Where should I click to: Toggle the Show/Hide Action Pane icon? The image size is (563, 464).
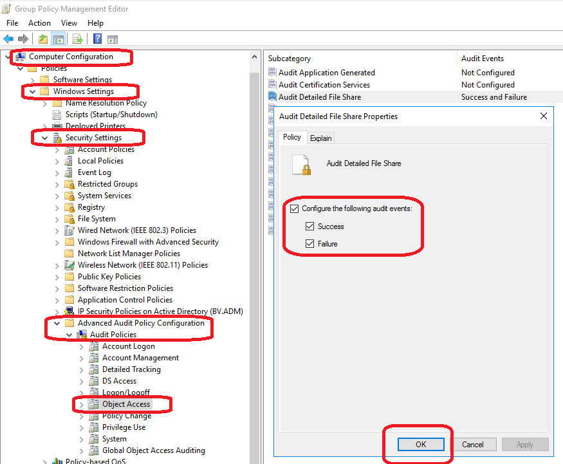click(113, 39)
